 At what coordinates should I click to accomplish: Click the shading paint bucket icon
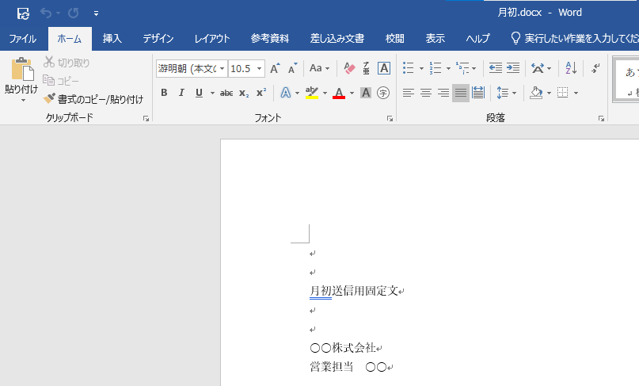click(536, 93)
